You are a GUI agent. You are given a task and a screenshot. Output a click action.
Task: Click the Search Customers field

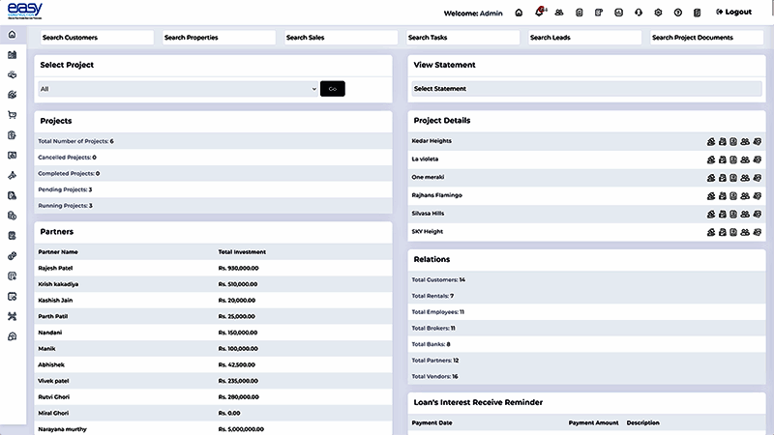click(97, 38)
